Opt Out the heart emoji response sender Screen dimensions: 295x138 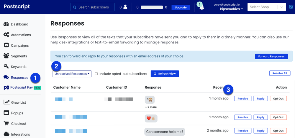pyautogui.click(x=278, y=117)
